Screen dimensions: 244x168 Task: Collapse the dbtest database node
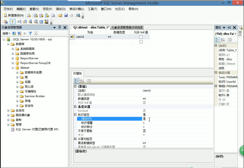pyautogui.click(x=13, y=68)
